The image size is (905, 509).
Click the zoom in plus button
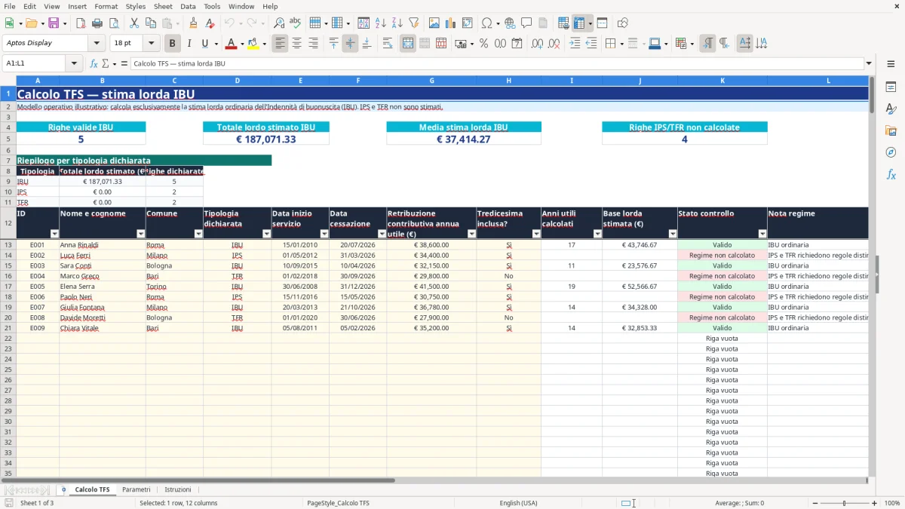pos(875,503)
